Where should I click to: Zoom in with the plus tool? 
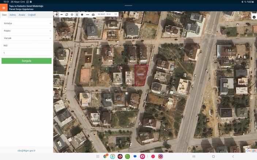tap(56, 14)
